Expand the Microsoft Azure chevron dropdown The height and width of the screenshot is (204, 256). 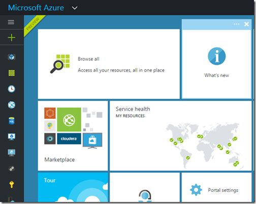click(75, 8)
